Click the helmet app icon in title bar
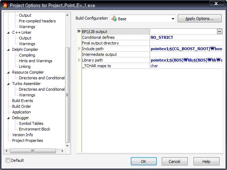 [x=5, y=5]
